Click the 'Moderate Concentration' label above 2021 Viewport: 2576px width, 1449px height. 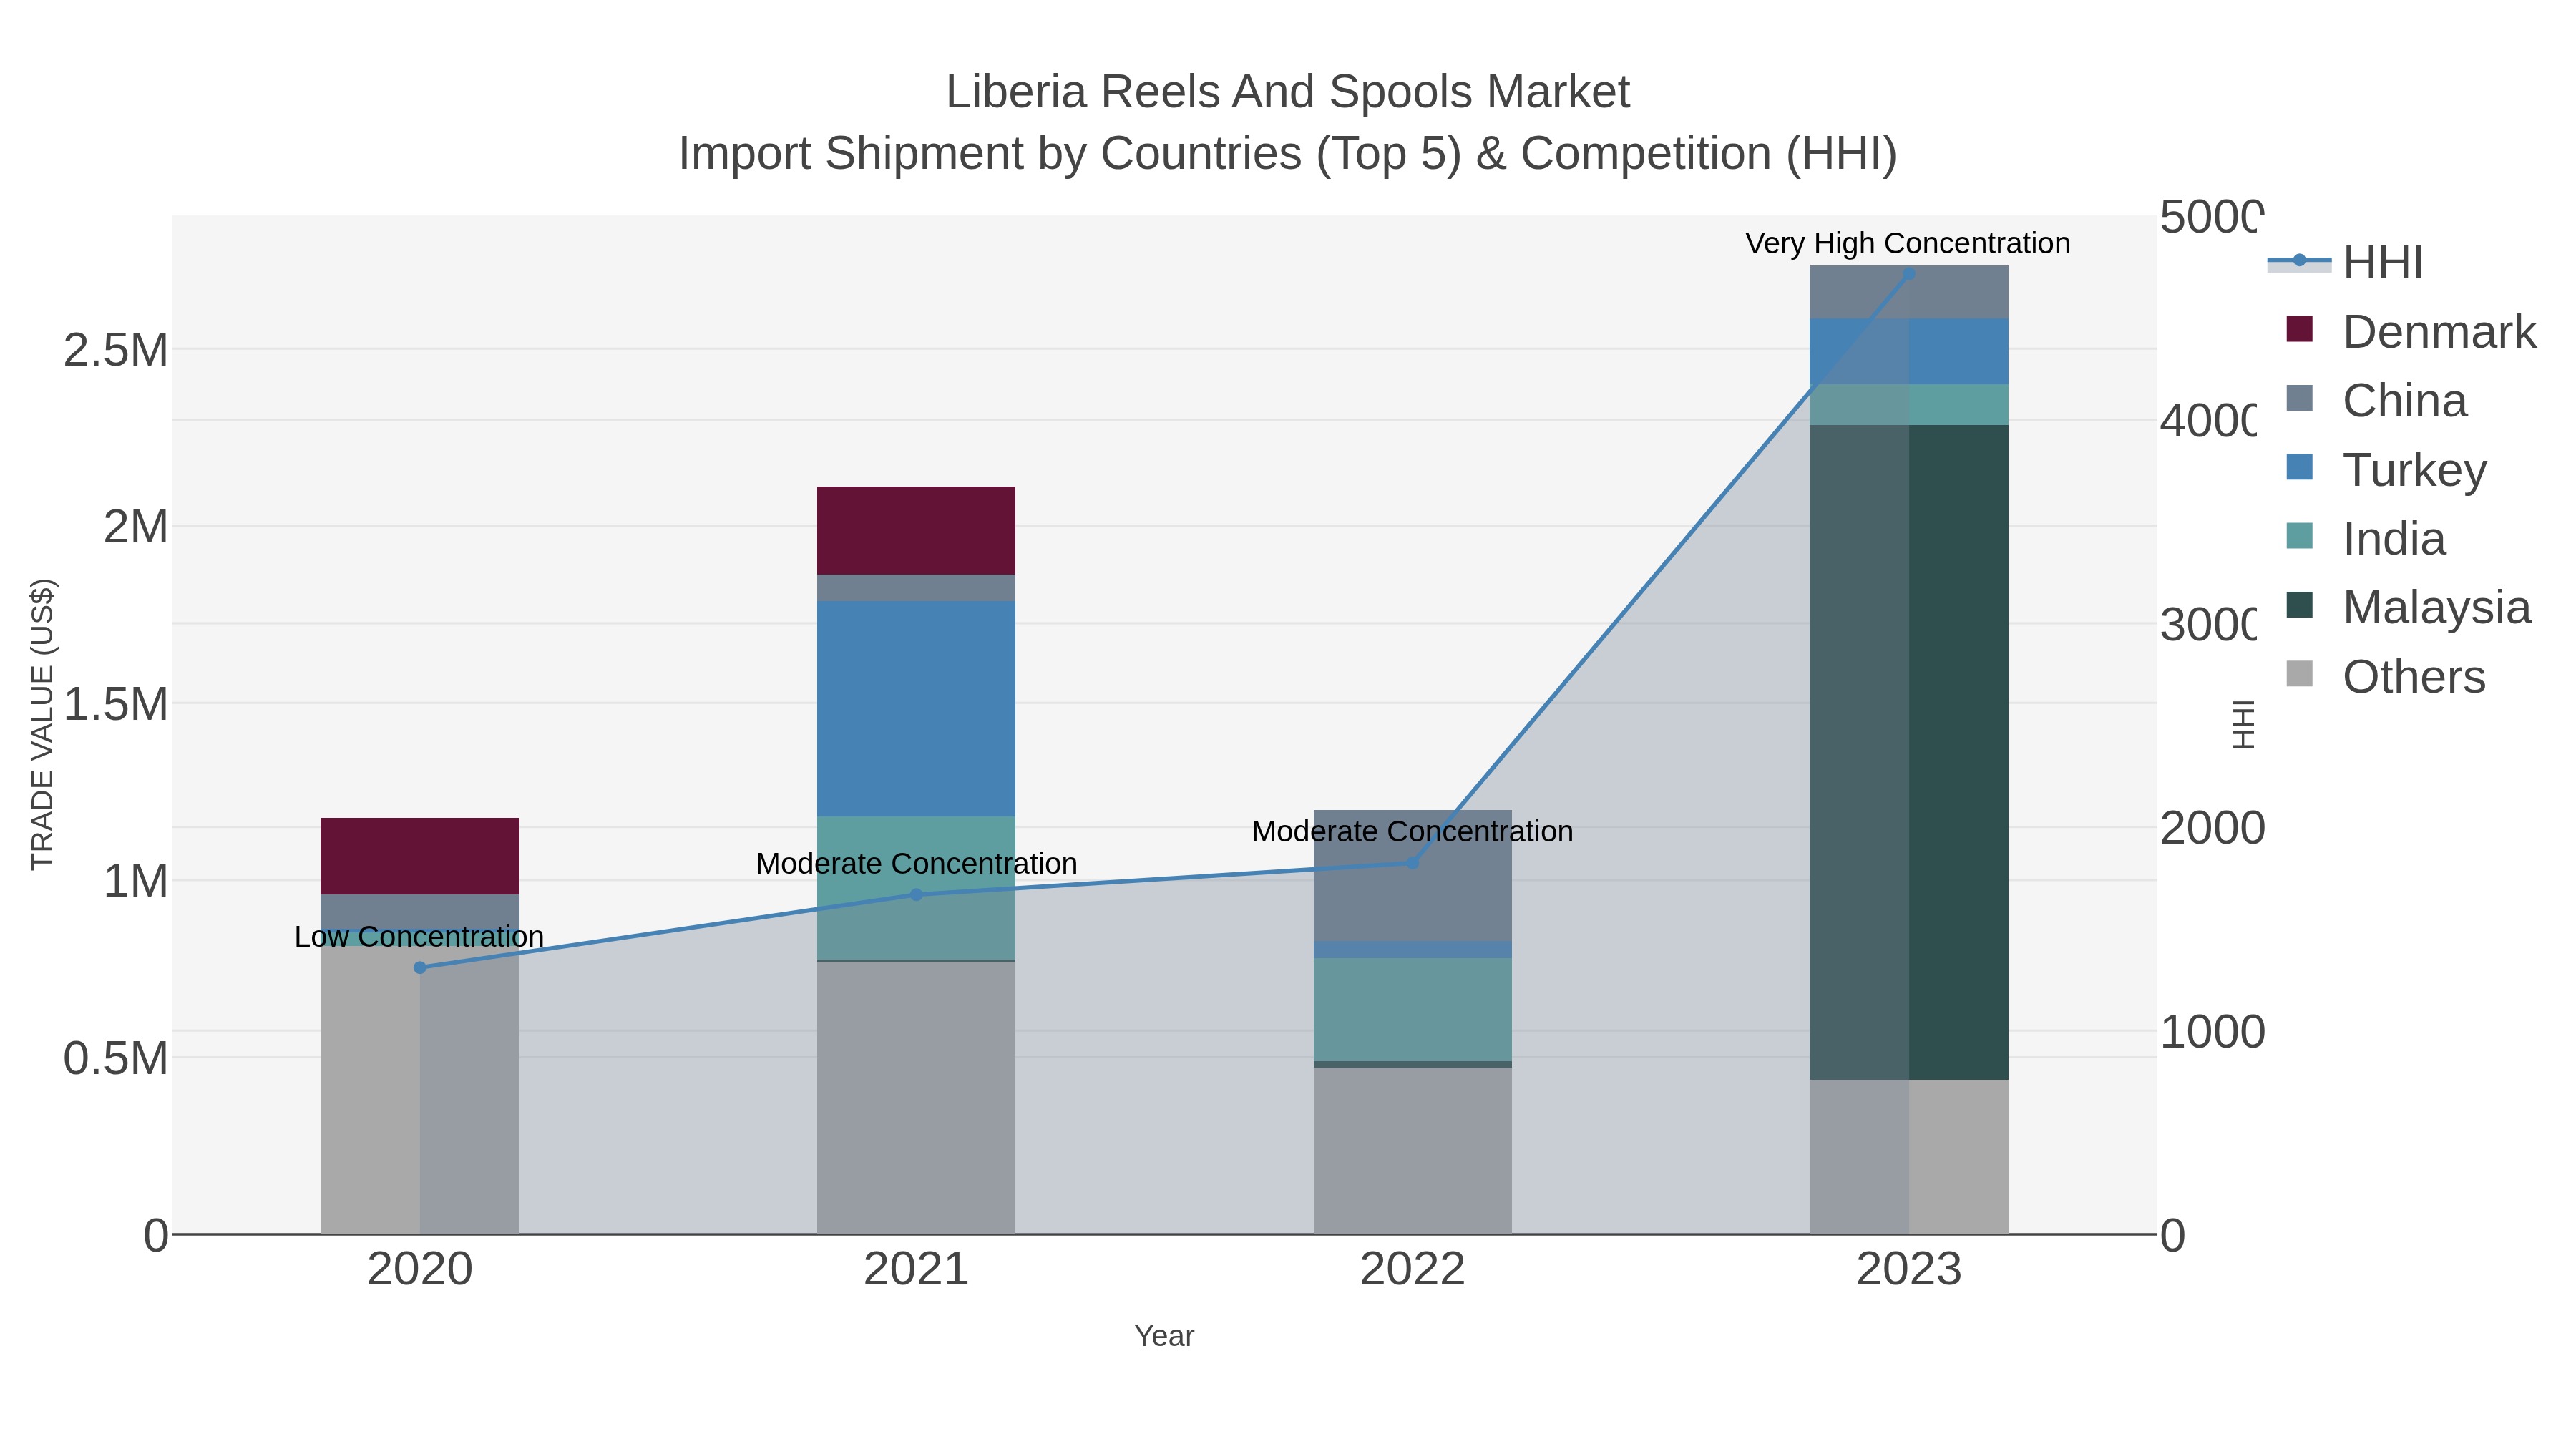point(916,863)
